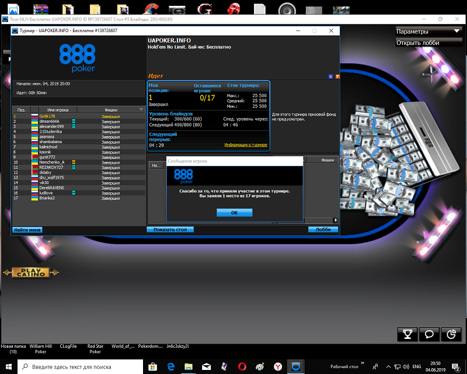The width and height of the screenshot is (467, 374).
Task: Select player Brianka2 in the list
Action: [79, 198]
